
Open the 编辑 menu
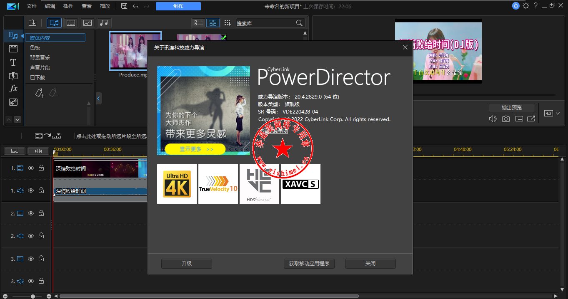tap(50, 6)
